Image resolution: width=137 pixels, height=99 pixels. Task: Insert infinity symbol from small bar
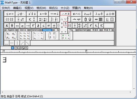tap(17, 26)
